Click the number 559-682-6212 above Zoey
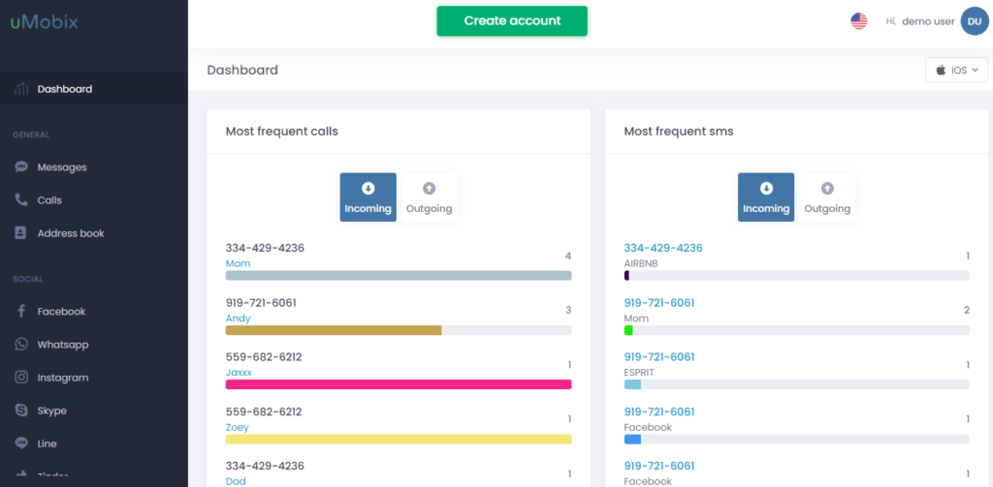993x487 pixels. point(264,411)
